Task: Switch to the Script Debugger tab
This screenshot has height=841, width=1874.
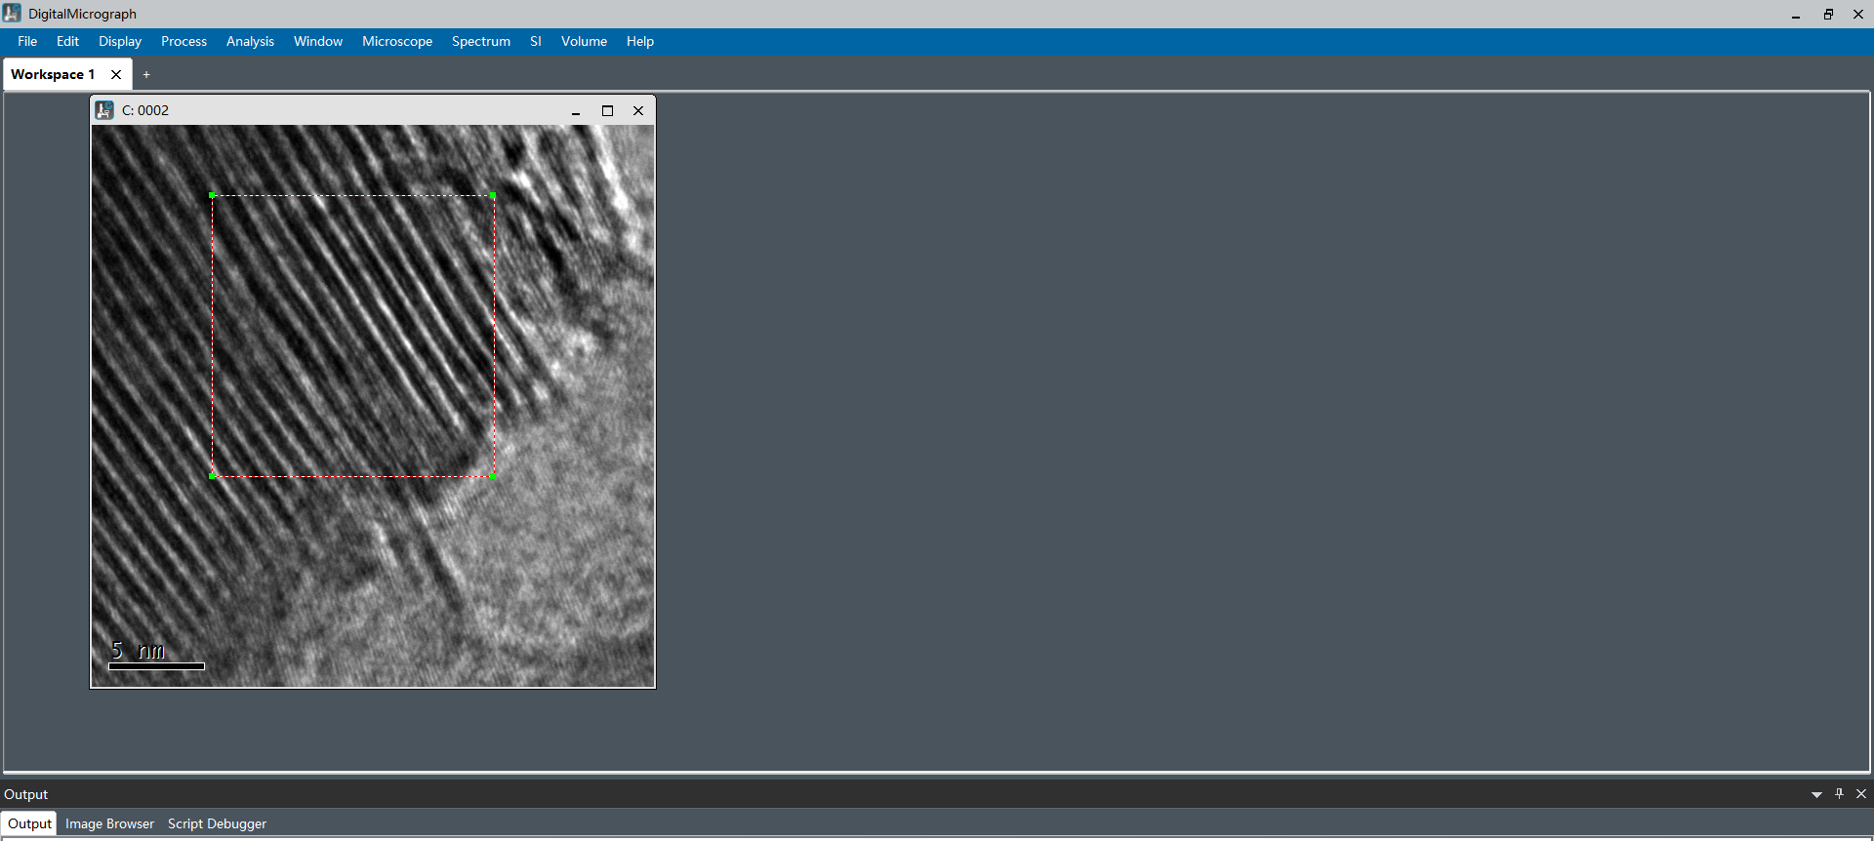Action: [217, 823]
